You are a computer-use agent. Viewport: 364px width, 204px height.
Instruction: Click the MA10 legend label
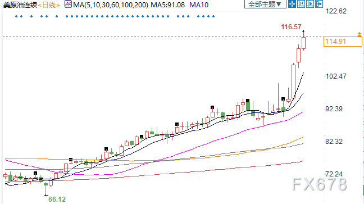coord(199,5)
